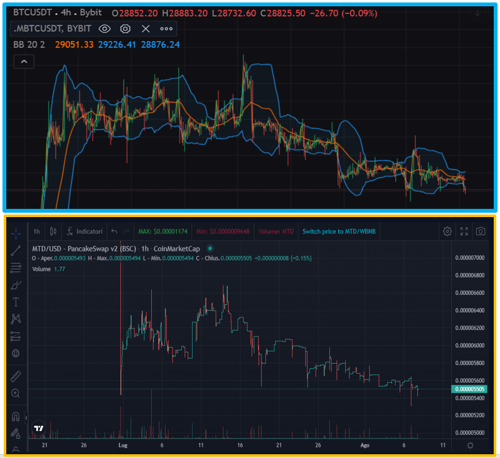Viewport: 500px width, 458px height.
Task: Click the 16 date on time axis
Action: coord(240,445)
